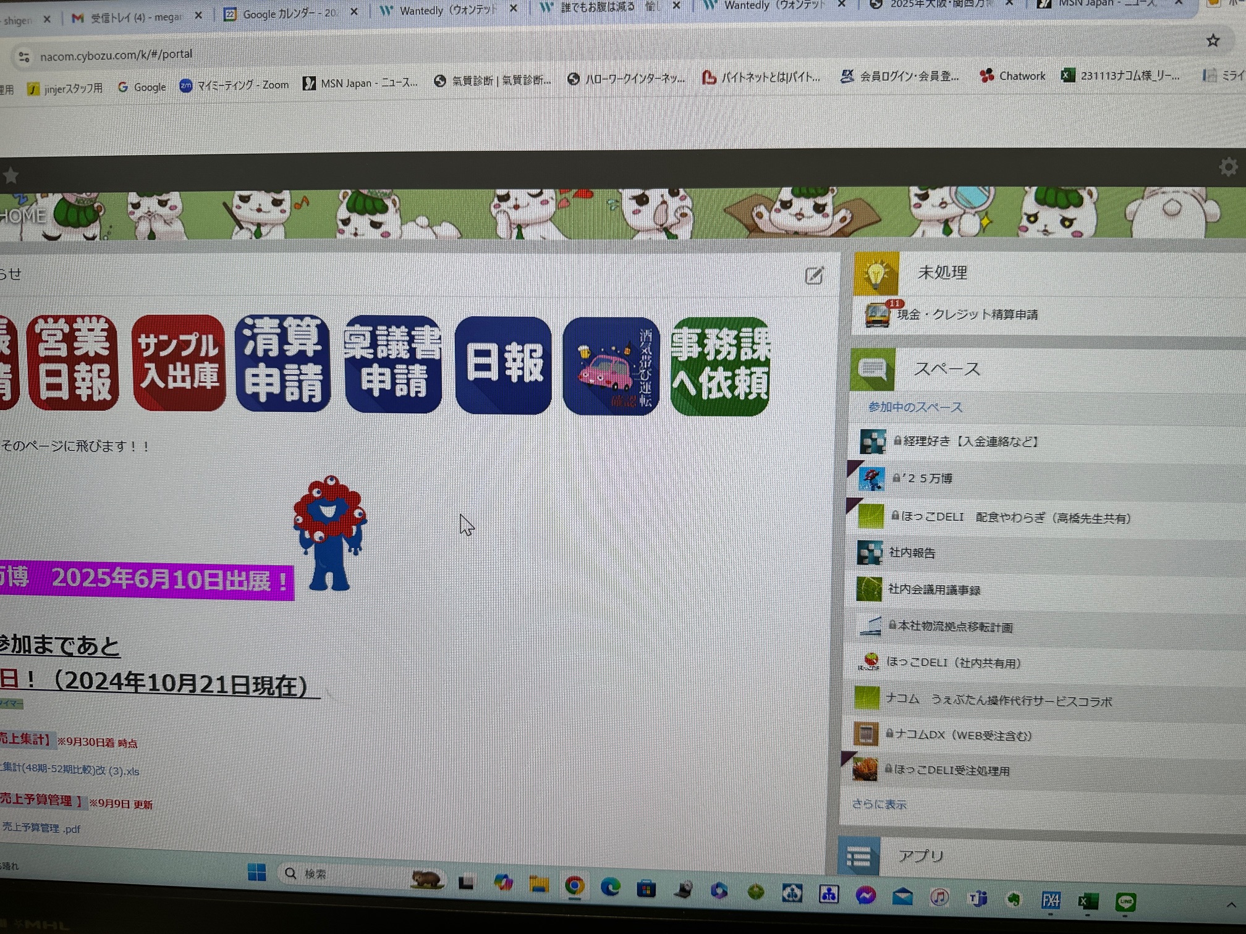Open the 事務課へ依頼 app icon
The height and width of the screenshot is (934, 1246).
click(x=719, y=368)
